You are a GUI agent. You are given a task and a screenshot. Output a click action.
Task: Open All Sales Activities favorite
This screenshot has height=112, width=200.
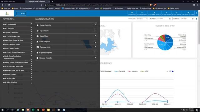pos(10,82)
